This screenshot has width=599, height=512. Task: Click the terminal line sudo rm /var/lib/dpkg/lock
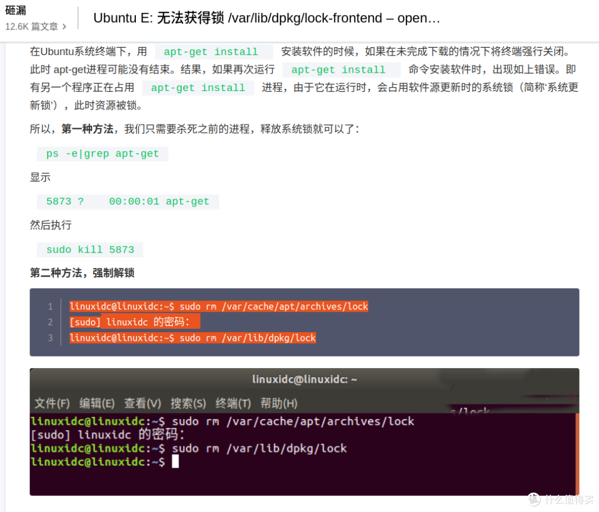click(189, 448)
